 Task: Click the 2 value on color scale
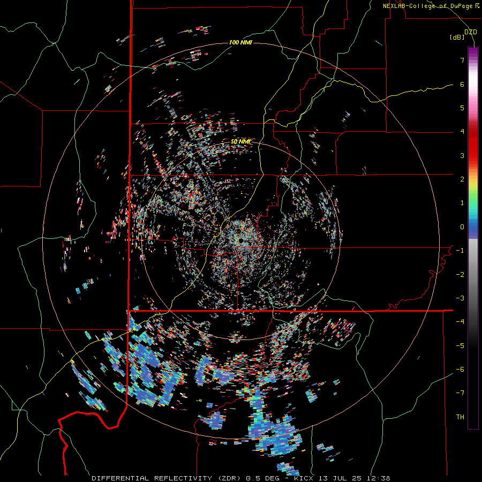pyautogui.click(x=462, y=179)
